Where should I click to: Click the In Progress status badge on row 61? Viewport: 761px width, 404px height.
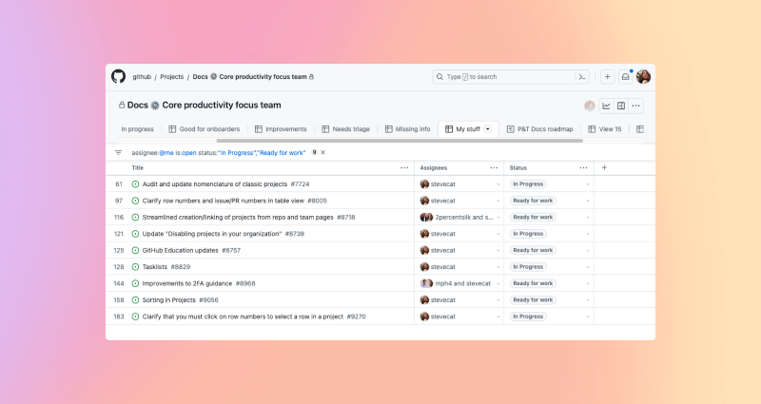528,184
